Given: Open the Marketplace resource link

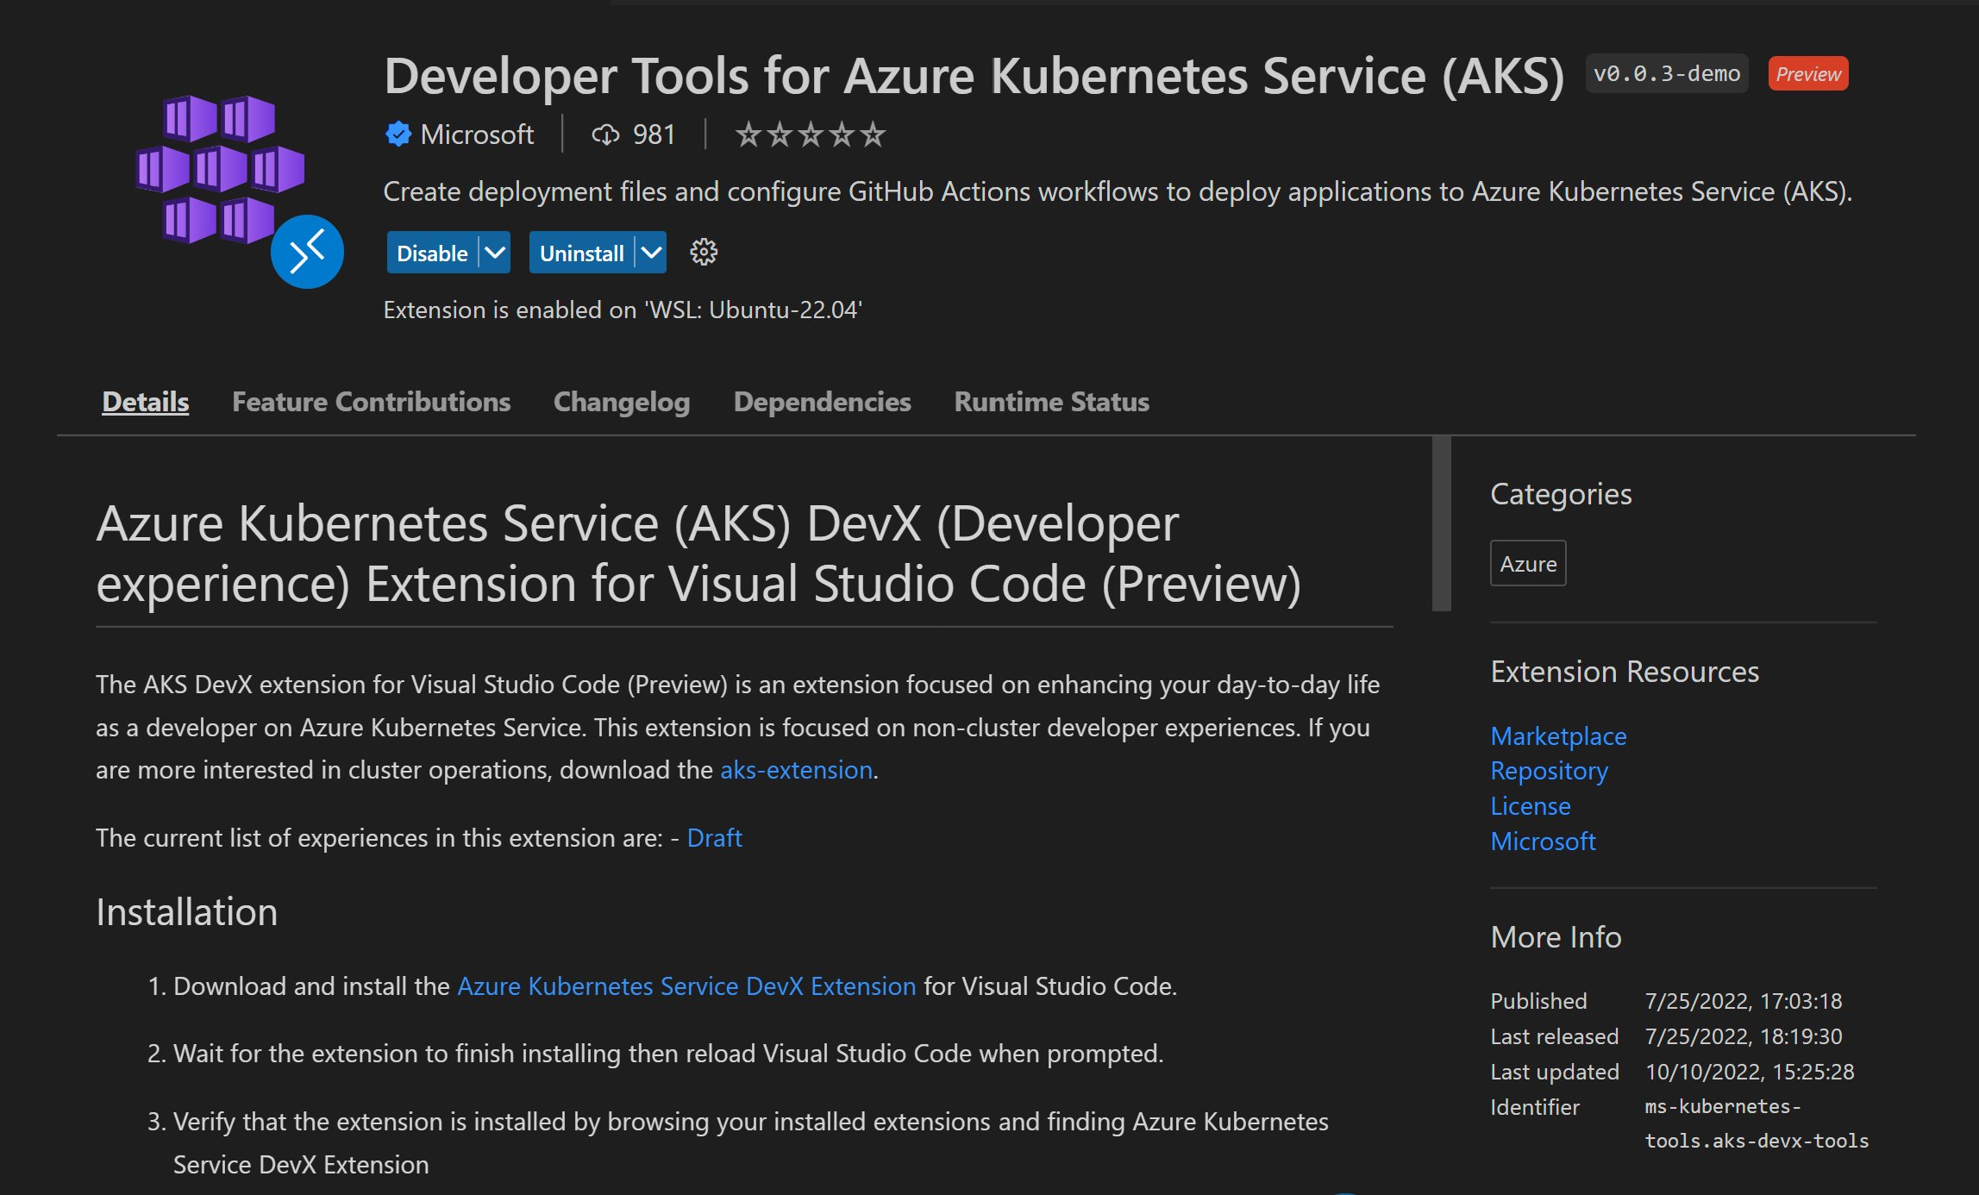Looking at the screenshot, I should point(1558,736).
